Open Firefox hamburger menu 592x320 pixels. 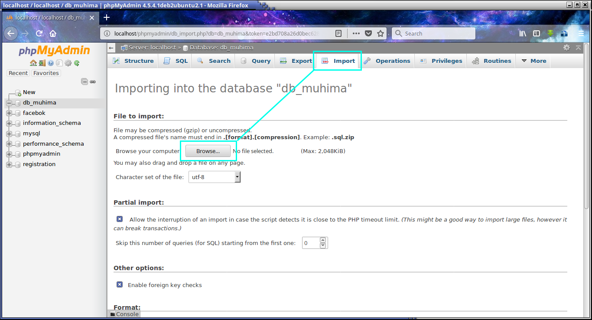point(581,33)
